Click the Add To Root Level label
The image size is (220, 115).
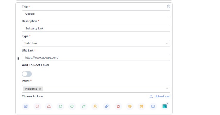coord(35,65)
